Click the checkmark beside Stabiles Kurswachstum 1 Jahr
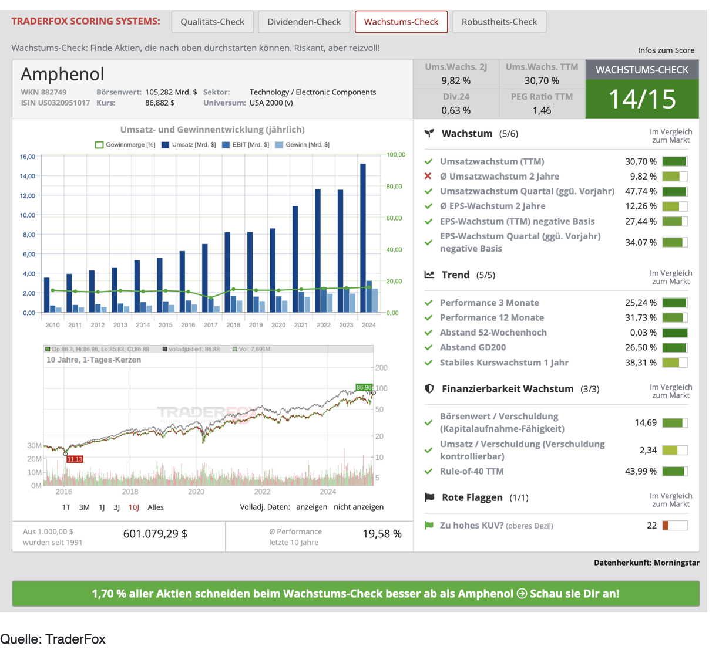Viewport: 719px width, 650px height. click(429, 363)
